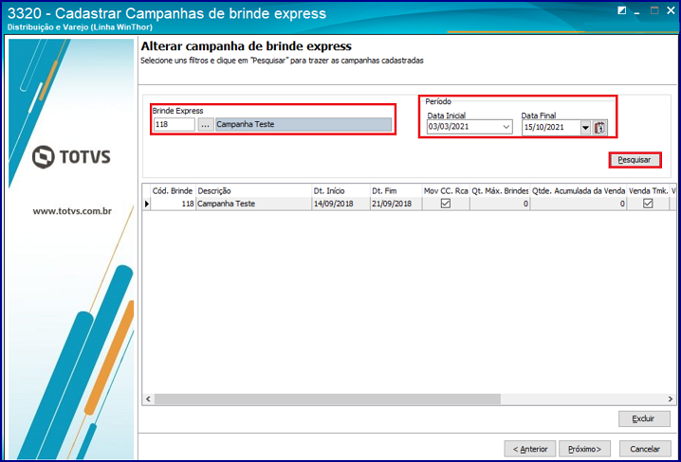
Task: Click the date cell 21/09/2018
Action: point(396,204)
